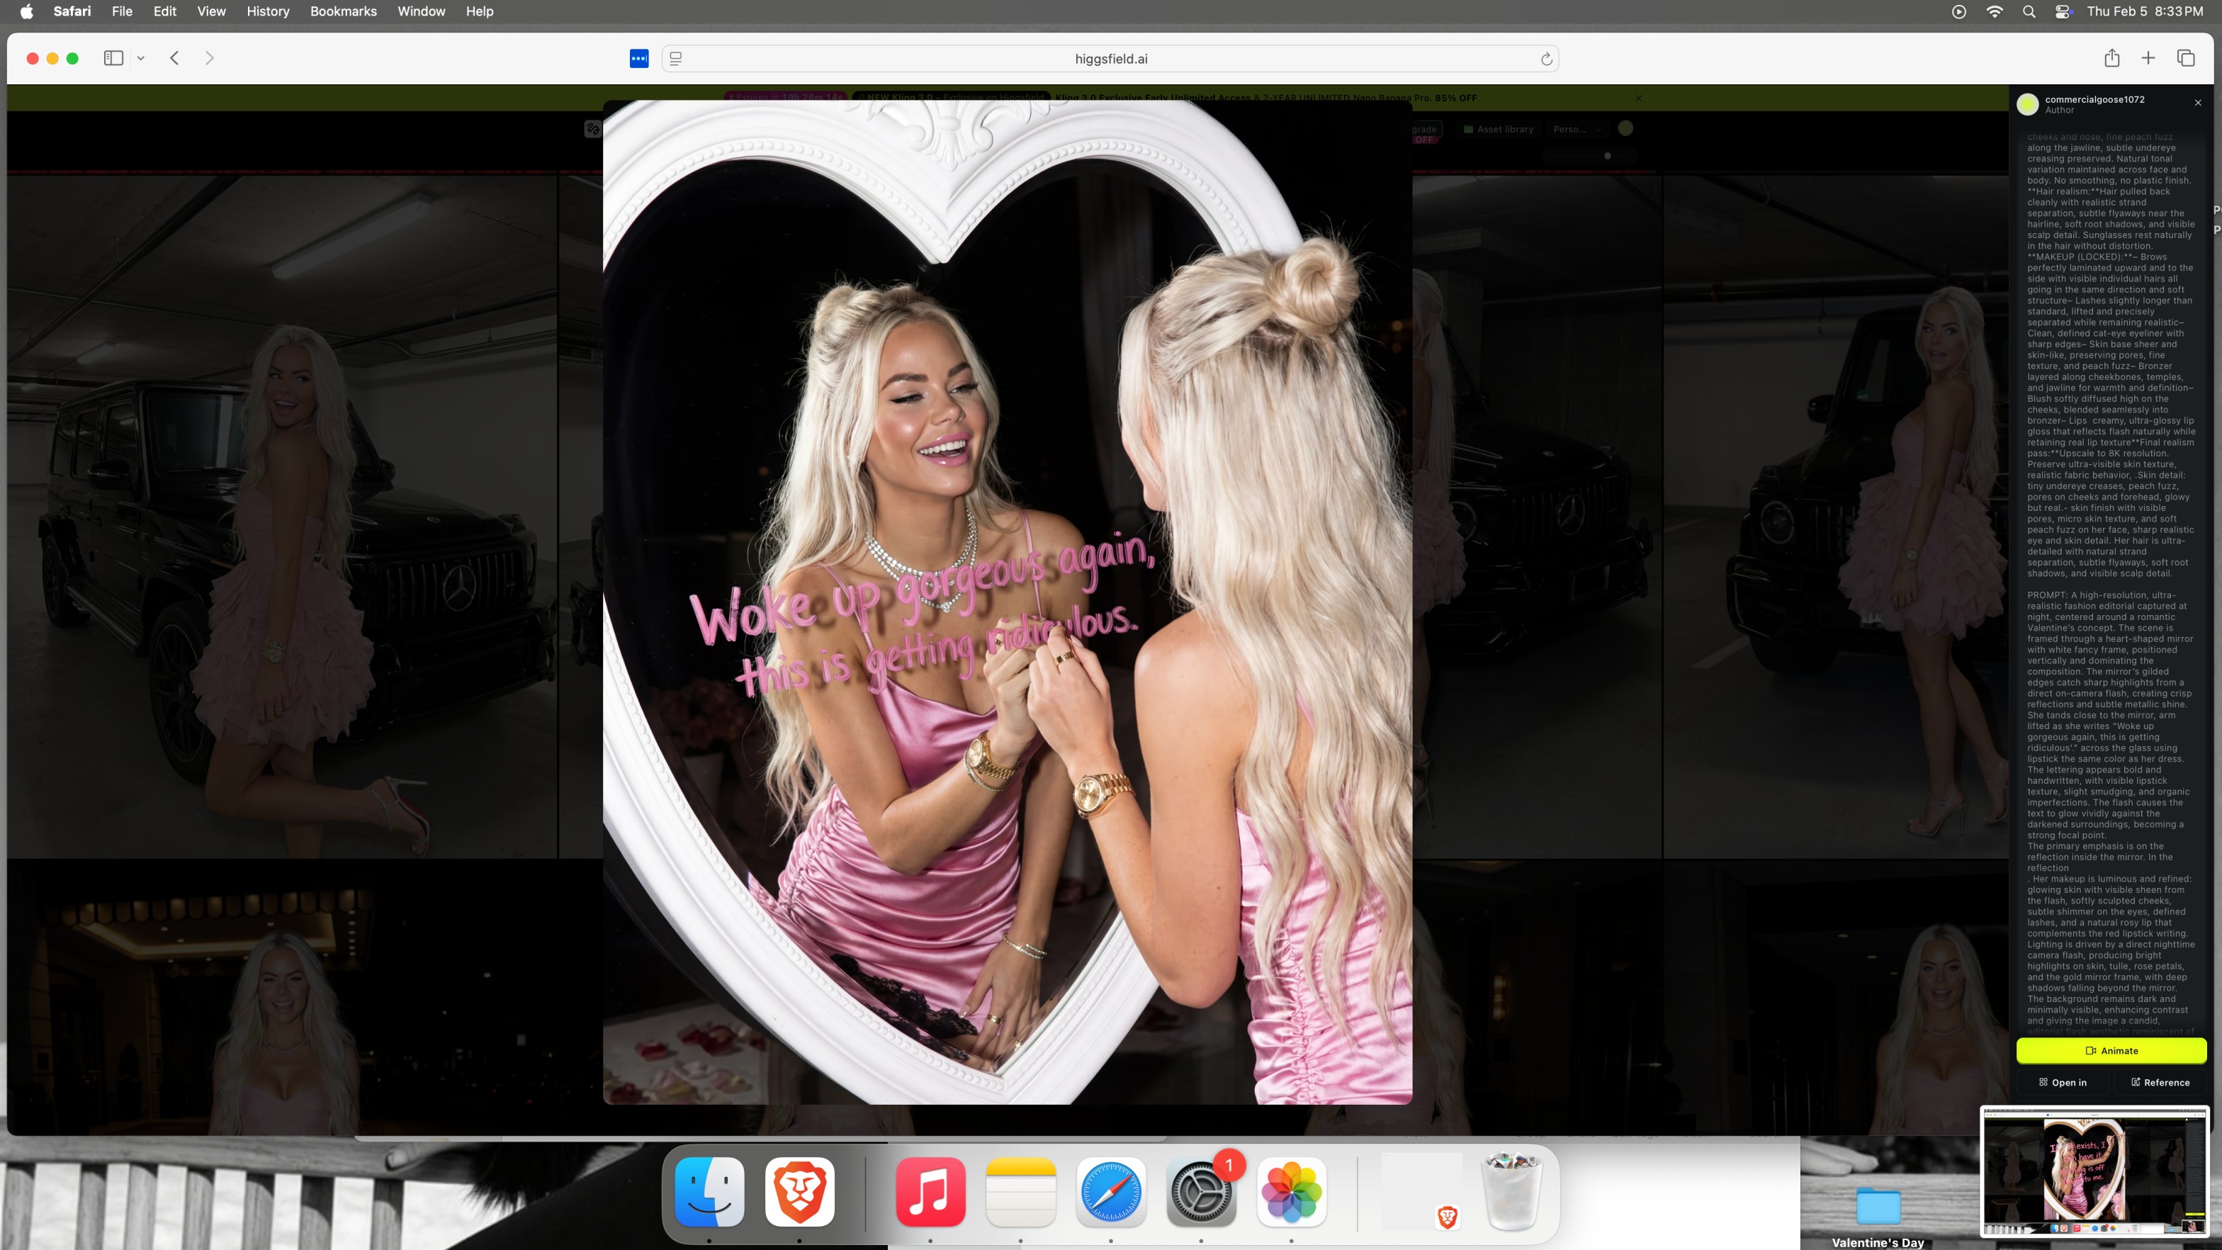Click the screenshot preview thumbnail
The image size is (2222, 1250).
(2094, 1172)
